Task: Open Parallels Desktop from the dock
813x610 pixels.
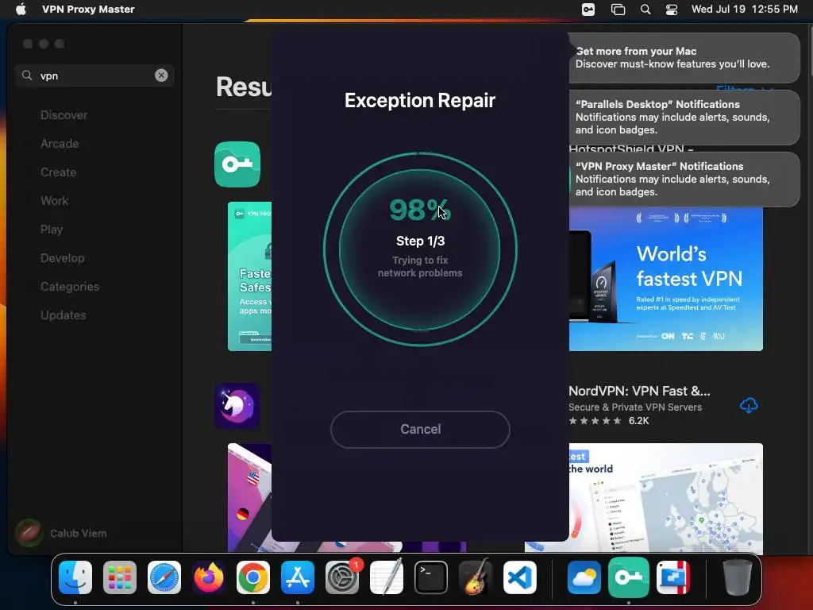Action: pos(673,577)
